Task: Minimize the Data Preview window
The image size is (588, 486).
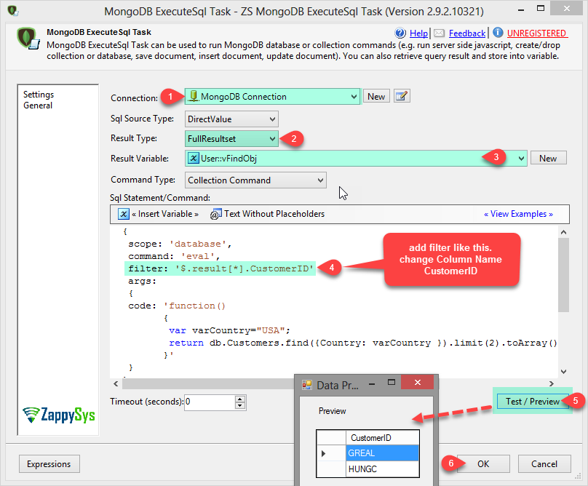Action: [372, 383]
